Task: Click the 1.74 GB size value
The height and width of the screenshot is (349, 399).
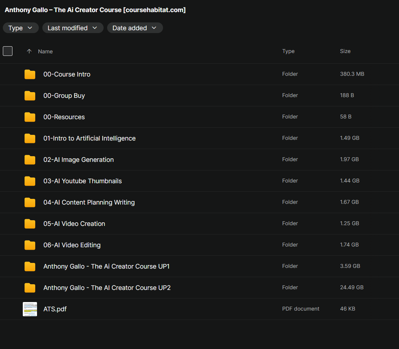Action: click(x=349, y=245)
